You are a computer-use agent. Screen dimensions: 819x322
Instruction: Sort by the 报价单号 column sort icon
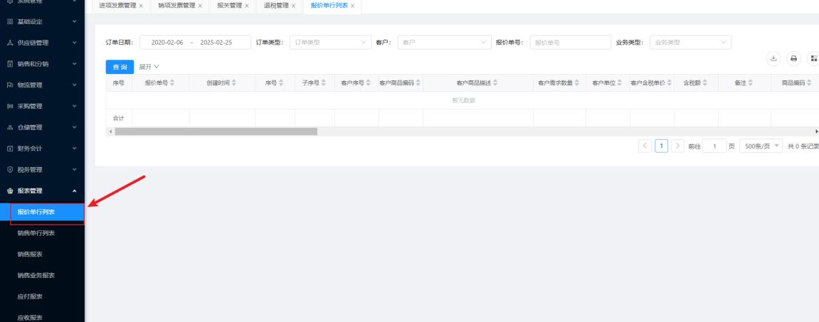pos(172,83)
